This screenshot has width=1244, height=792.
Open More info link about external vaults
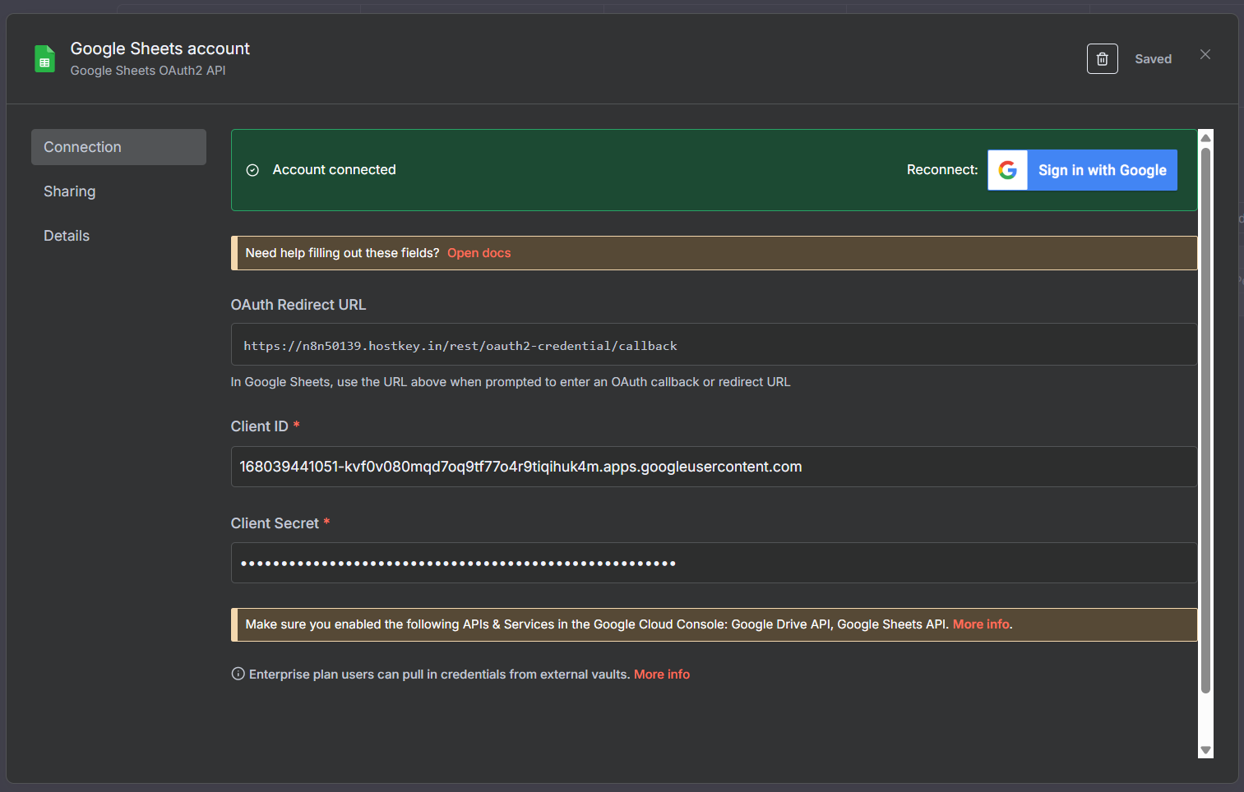[x=661, y=675]
